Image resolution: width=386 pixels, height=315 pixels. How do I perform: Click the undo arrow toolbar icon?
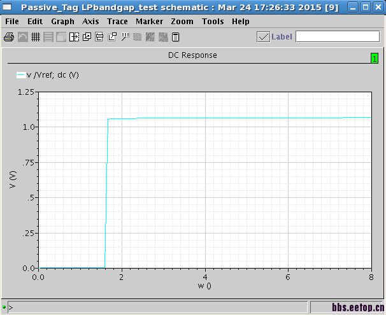tap(23, 37)
